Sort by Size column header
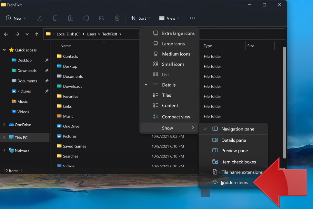 pyautogui.click(x=251, y=46)
